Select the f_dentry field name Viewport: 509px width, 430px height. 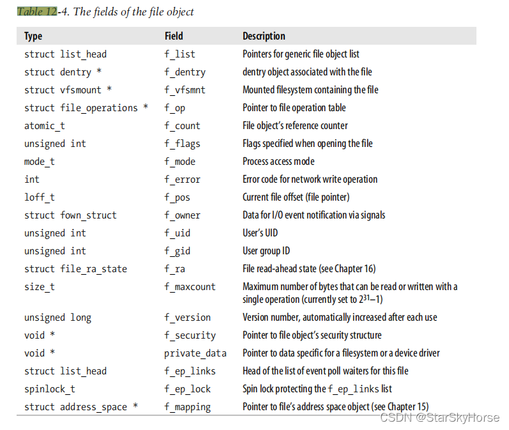[x=185, y=72]
